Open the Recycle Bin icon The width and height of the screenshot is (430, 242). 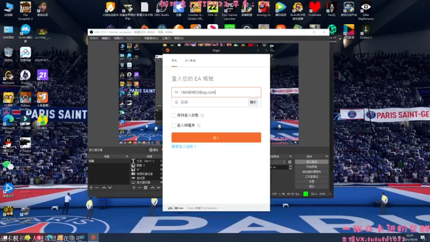[9, 54]
